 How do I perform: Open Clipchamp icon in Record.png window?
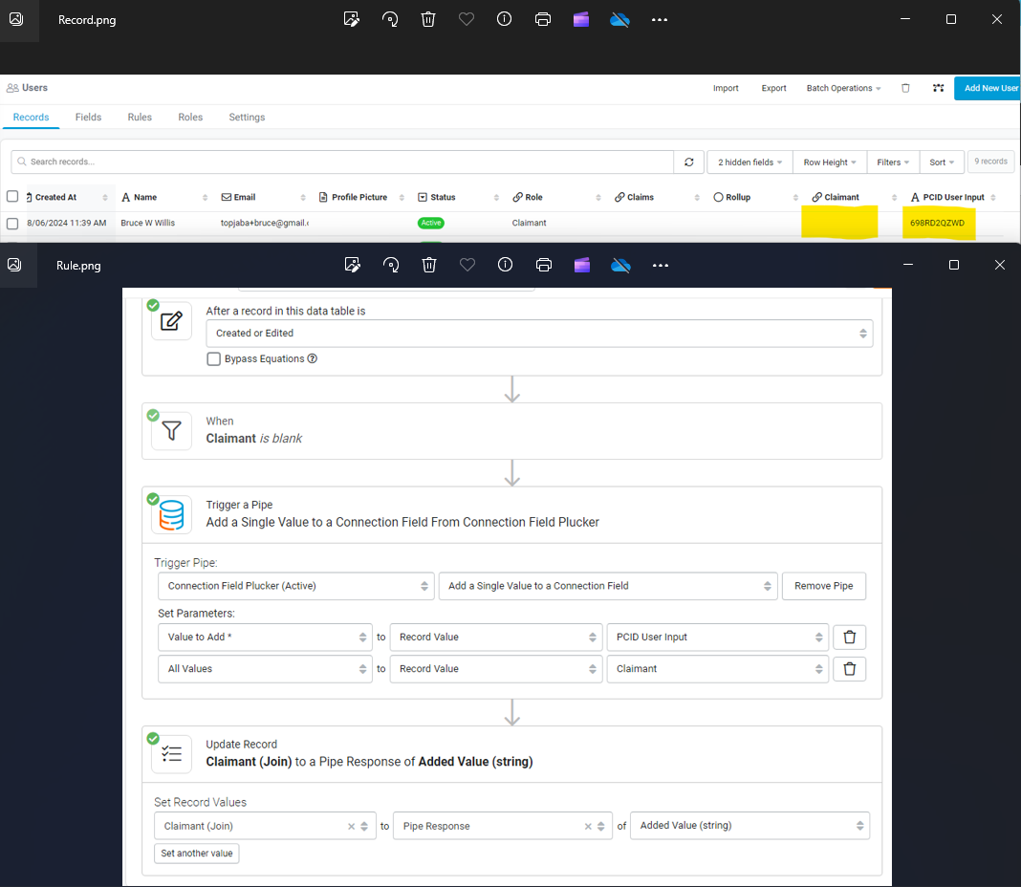tap(581, 19)
